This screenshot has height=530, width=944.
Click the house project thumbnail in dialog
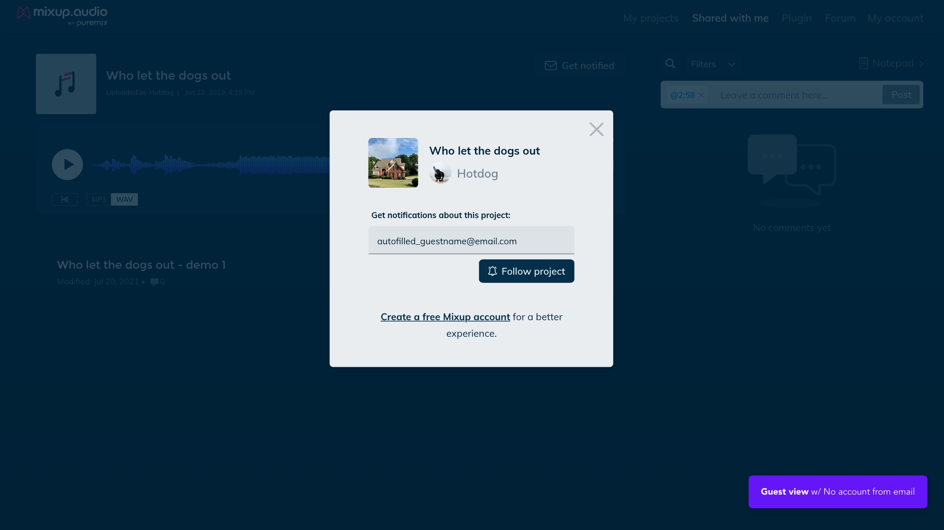pos(393,163)
